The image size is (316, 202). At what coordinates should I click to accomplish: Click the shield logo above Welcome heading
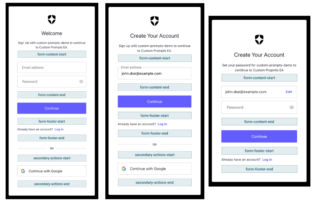52,19
